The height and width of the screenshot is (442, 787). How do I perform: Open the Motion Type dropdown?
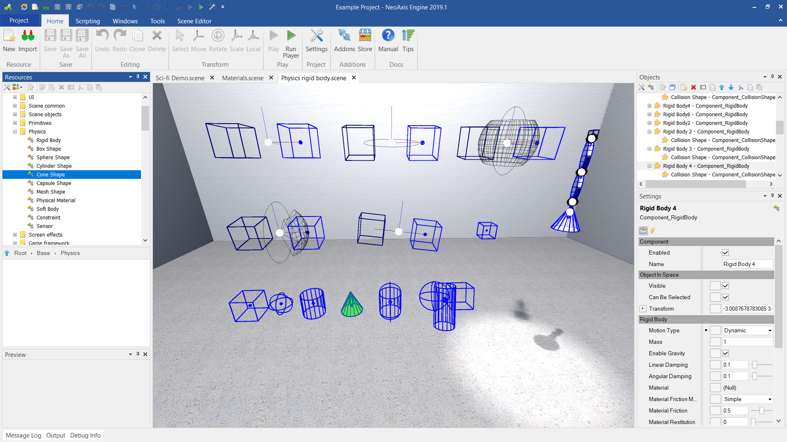click(x=748, y=330)
